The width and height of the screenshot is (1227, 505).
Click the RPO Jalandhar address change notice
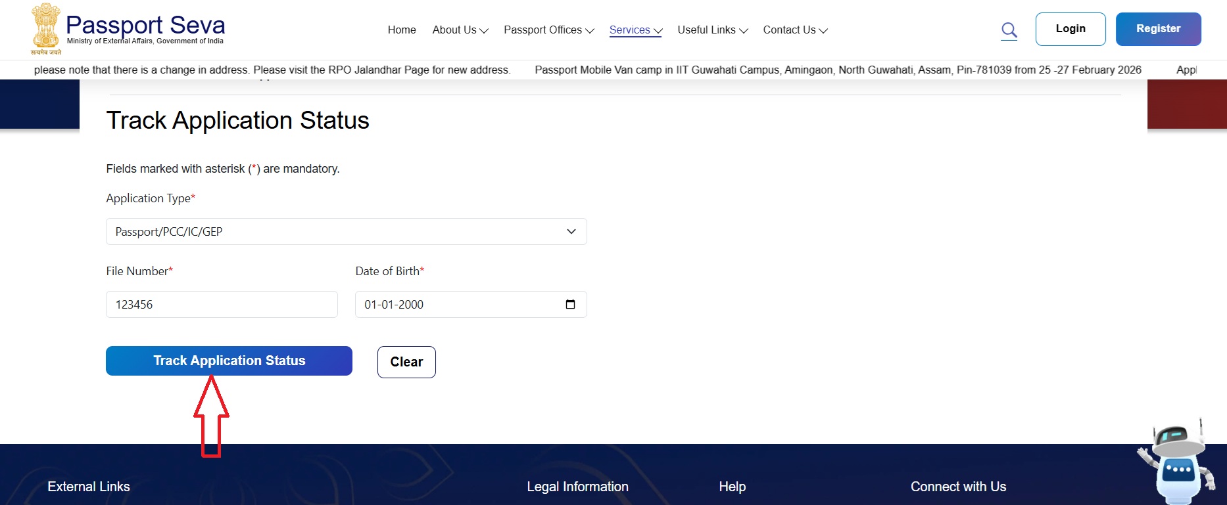pos(272,70)
